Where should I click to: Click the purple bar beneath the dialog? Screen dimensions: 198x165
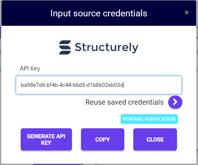coord(58,165)
